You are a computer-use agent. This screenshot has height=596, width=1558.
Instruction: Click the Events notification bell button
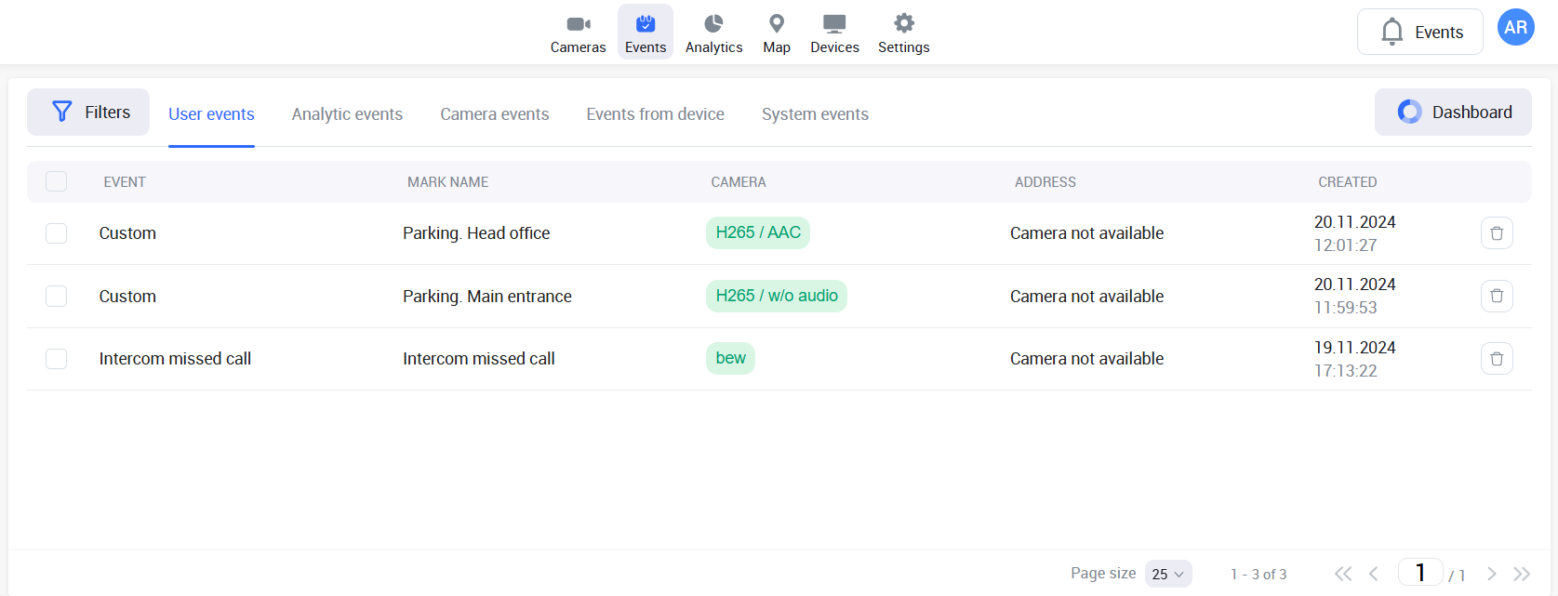pos(1419,33)
